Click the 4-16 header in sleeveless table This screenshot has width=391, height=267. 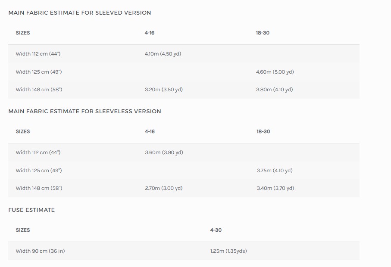click(x=150, y=131)
